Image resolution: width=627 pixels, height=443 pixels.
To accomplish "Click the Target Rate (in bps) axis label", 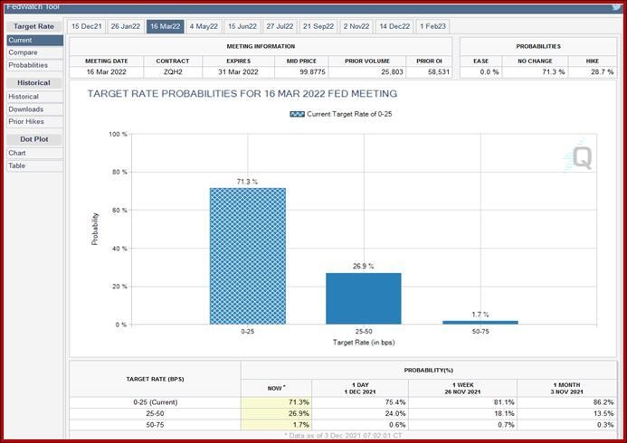I will [364, 343].
